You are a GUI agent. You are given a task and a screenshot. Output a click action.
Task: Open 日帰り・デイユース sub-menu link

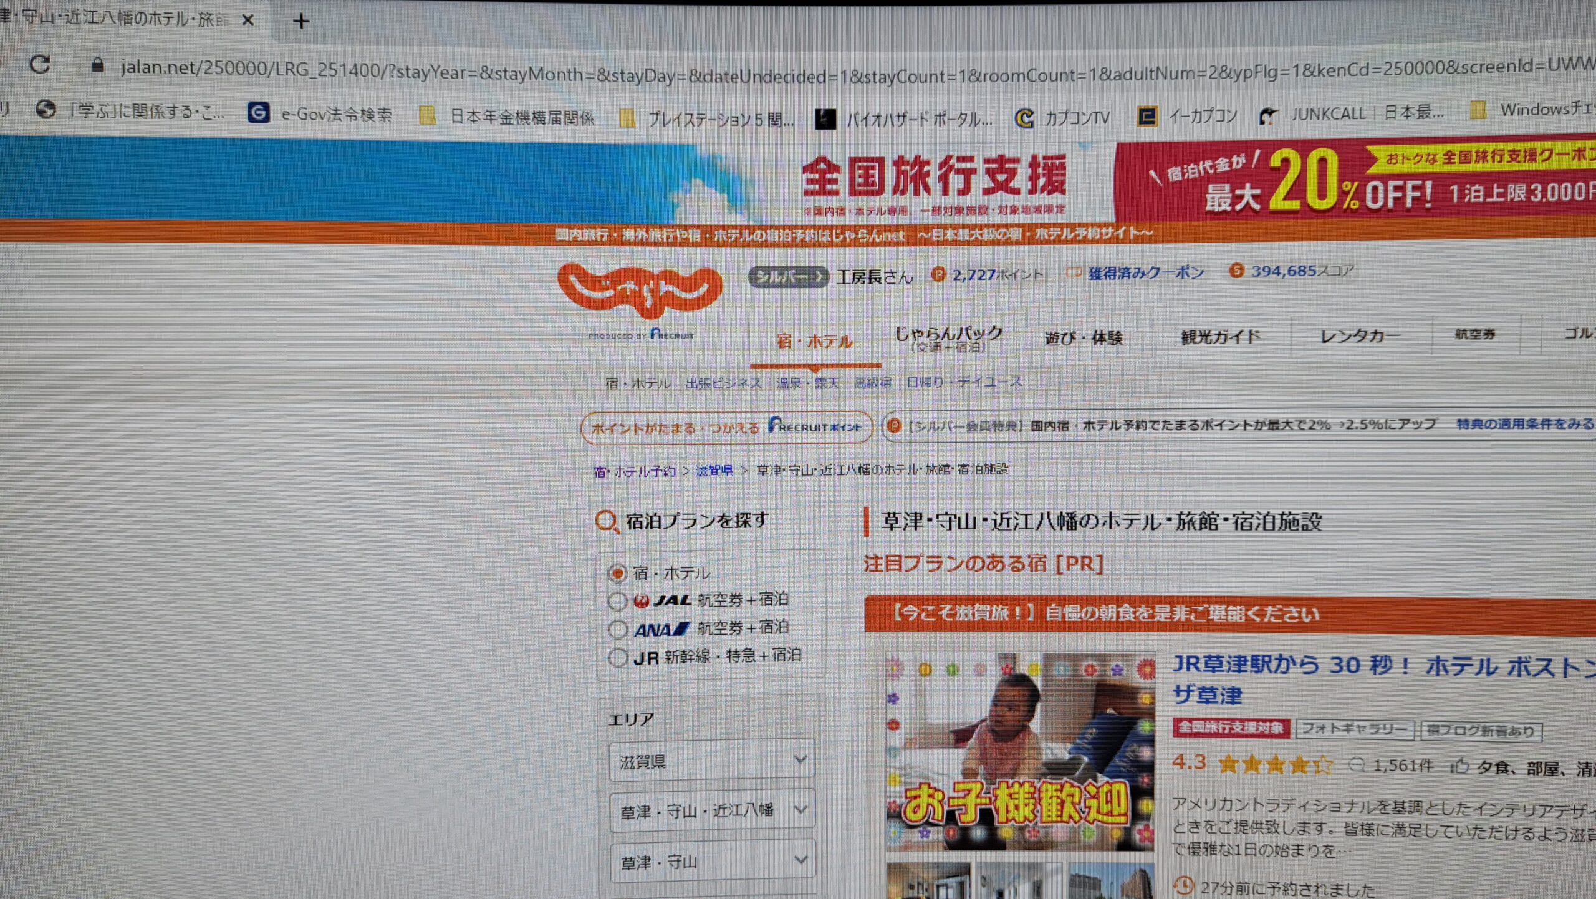[964, 382]
